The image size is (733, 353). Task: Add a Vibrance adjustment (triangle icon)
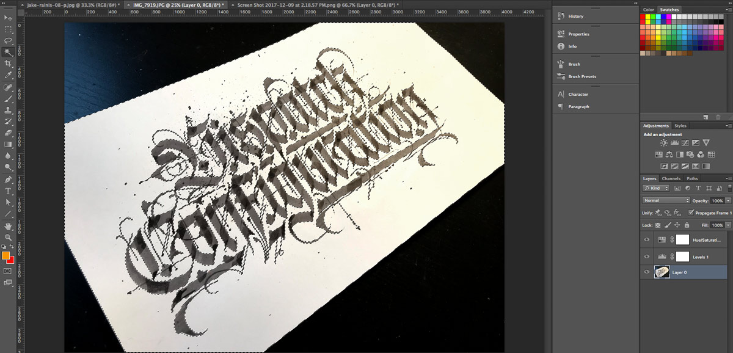coord(706,142)
